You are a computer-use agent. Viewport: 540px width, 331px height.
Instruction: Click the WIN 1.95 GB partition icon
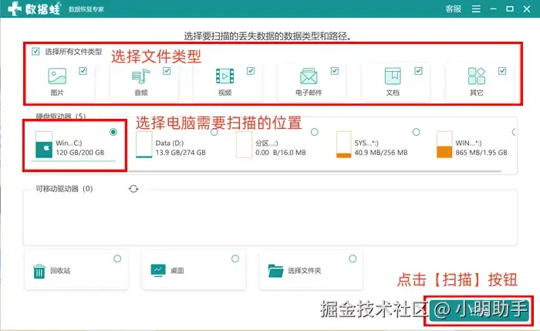444,144
